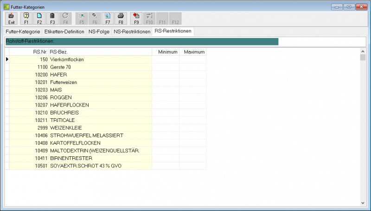The image size is (371, 211).
Task: Click the Exit toolbar icon
Action: click(x=11, y=19)
